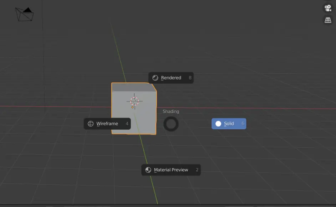
Task: Pick the highlighted Solid shading option
Action: [229, 124]
